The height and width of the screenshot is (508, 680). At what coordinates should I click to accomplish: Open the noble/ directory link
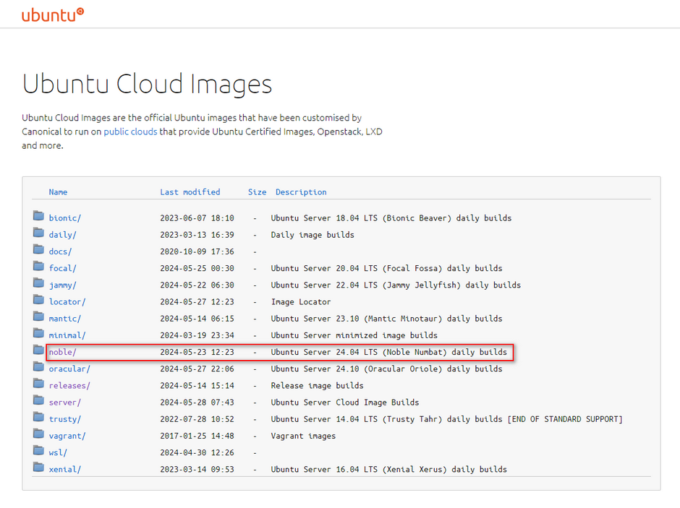click(62, 353)
